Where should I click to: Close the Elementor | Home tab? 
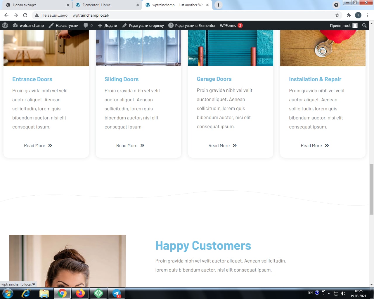[138, 5]
